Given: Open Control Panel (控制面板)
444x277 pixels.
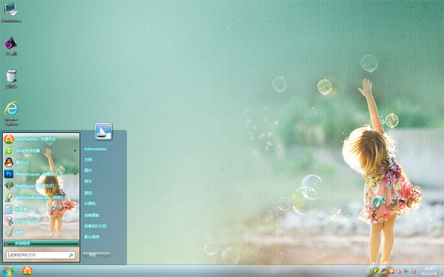Looking at the screenshot, I should 92,216.
